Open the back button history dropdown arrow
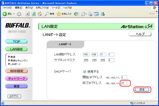The width and height of the screenshot is (159, 106). pos(14,14)
